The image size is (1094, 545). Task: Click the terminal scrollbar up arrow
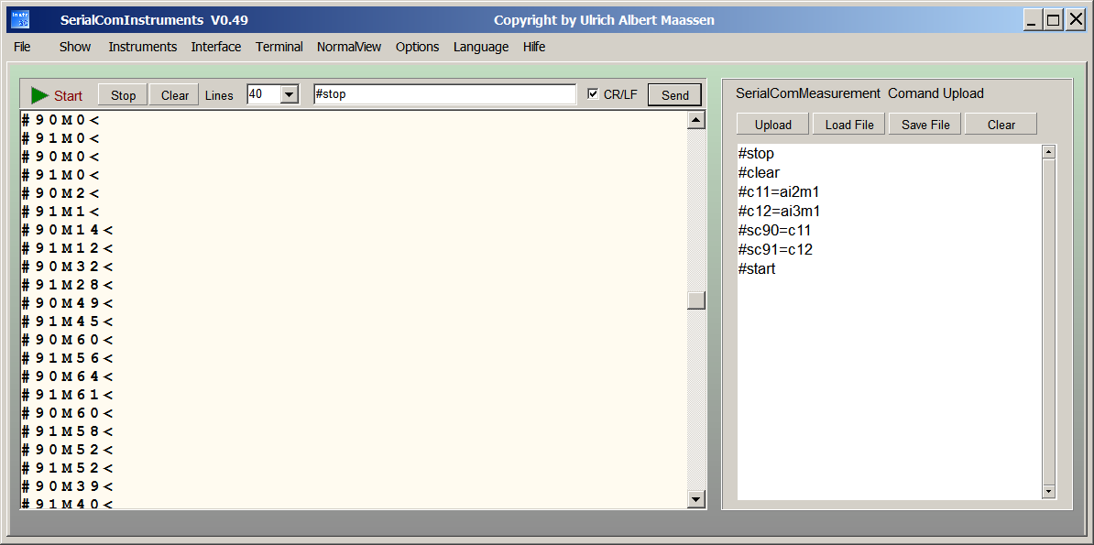click(696, 120)
